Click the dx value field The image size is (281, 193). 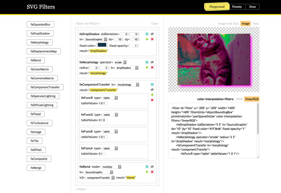coord(118,39)
